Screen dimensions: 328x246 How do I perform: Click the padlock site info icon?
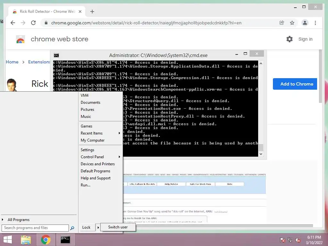click(x=46, y=23)
